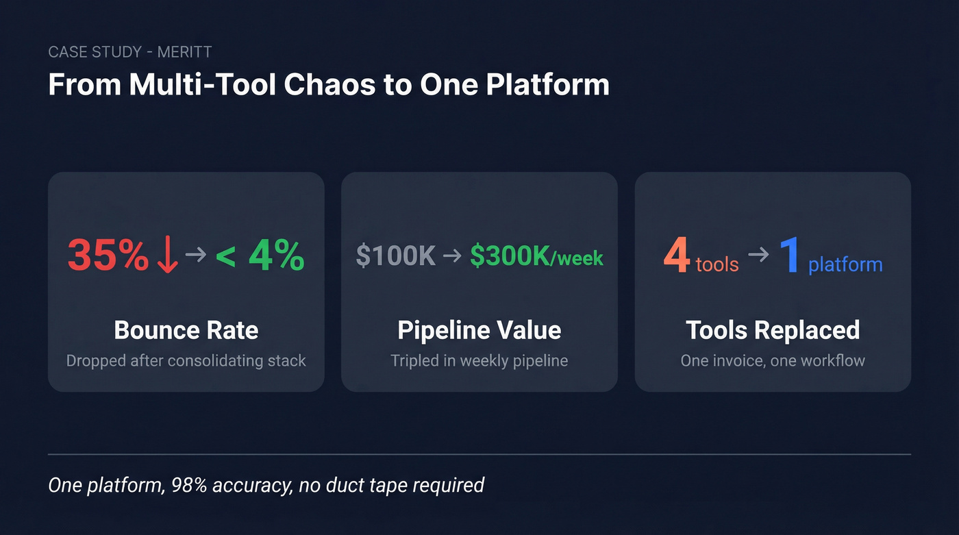Click the gray $100K value
Viewport: 959px width, 535px height.
click(396, 257)
